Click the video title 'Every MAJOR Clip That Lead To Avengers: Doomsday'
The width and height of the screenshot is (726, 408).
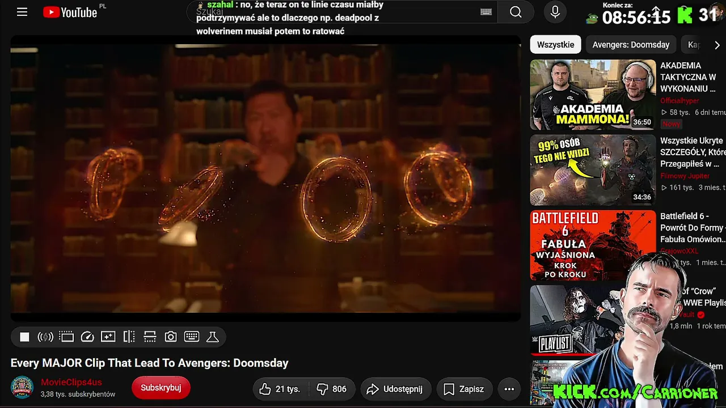(x=150, y=363)
